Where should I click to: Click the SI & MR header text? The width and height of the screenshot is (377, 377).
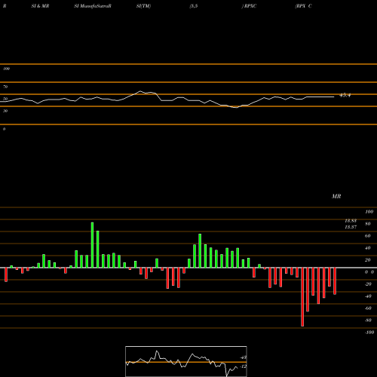pyautogui.click(x=40, y=6)
